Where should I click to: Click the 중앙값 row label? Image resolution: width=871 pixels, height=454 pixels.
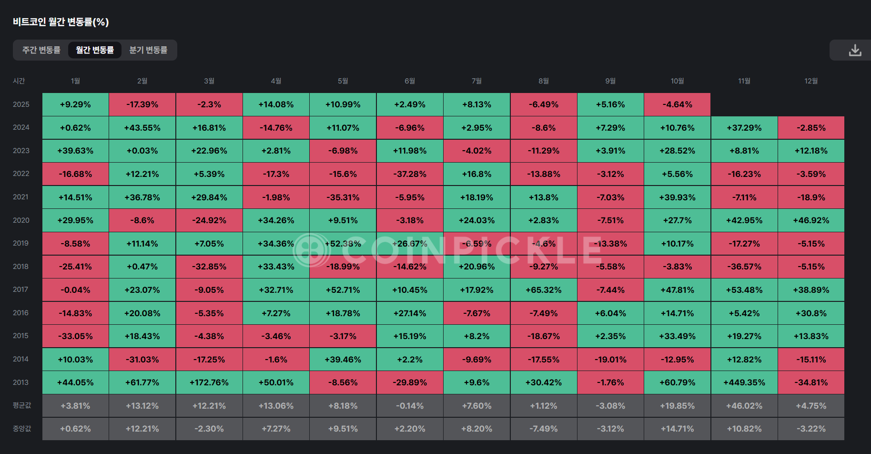(x=22, y=429)
